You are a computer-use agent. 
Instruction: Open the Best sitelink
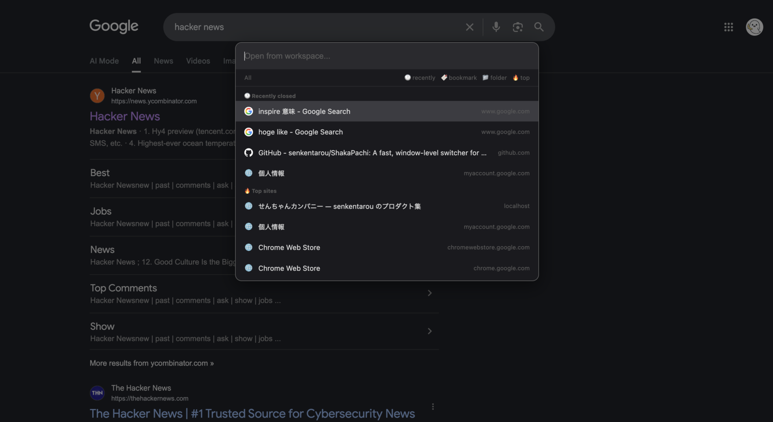100,173
